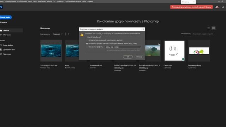
Task: Click the Photoshop Ps logo icon
Action: point(1,7)
